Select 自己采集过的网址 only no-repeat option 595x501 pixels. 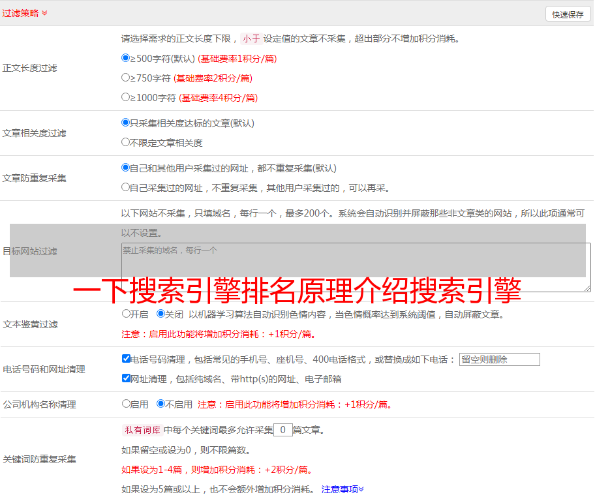click(x=126, y=187)
